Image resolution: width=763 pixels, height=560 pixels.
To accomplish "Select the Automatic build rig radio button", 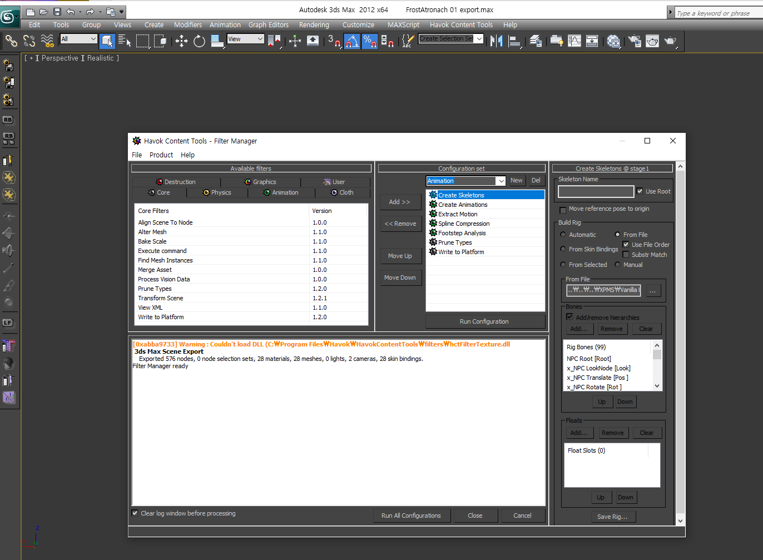I will coord(563,235).
